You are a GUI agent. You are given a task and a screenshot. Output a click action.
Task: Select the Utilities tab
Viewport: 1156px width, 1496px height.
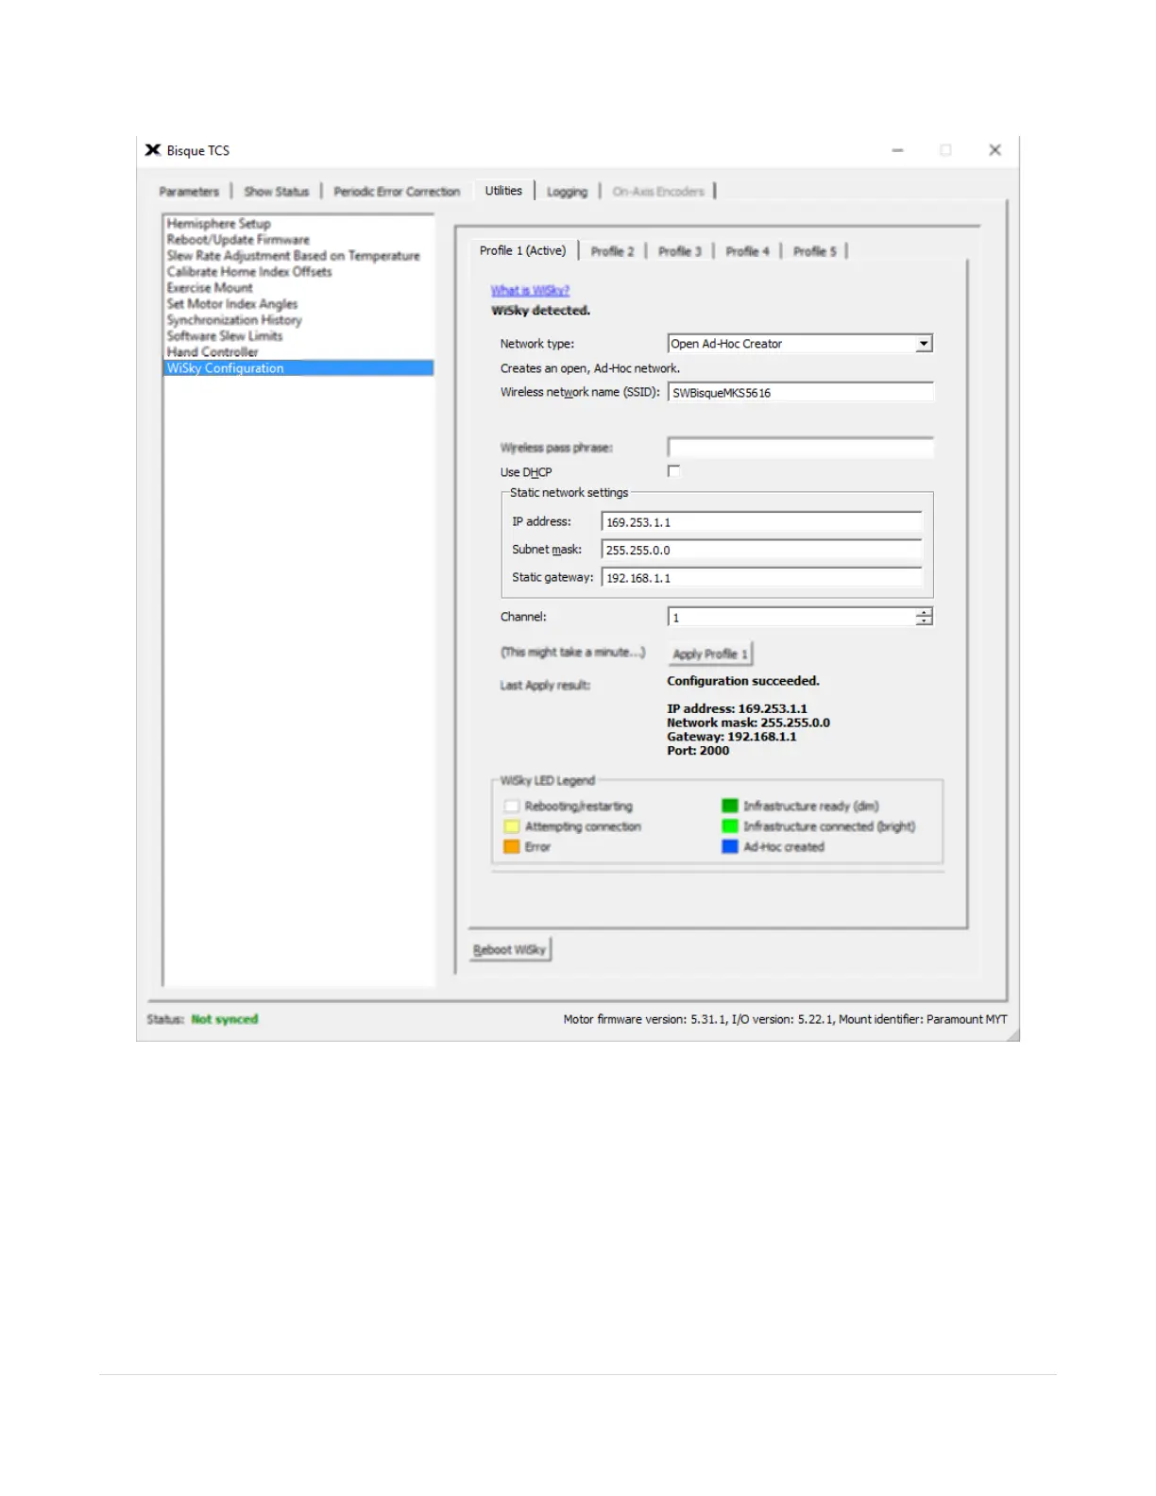click(503, 191)
